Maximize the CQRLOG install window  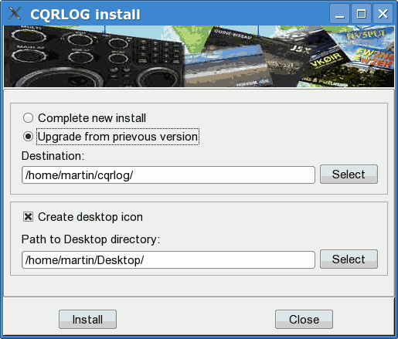[x=361, y=14]
